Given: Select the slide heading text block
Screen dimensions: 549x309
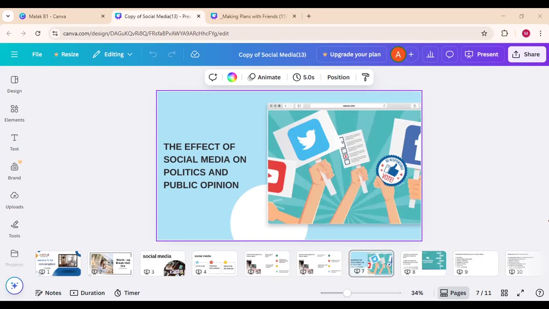Looking at the screenshot, I should 205,166.
